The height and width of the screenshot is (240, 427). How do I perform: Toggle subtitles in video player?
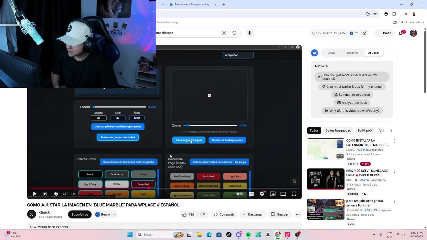coord(251,194)
